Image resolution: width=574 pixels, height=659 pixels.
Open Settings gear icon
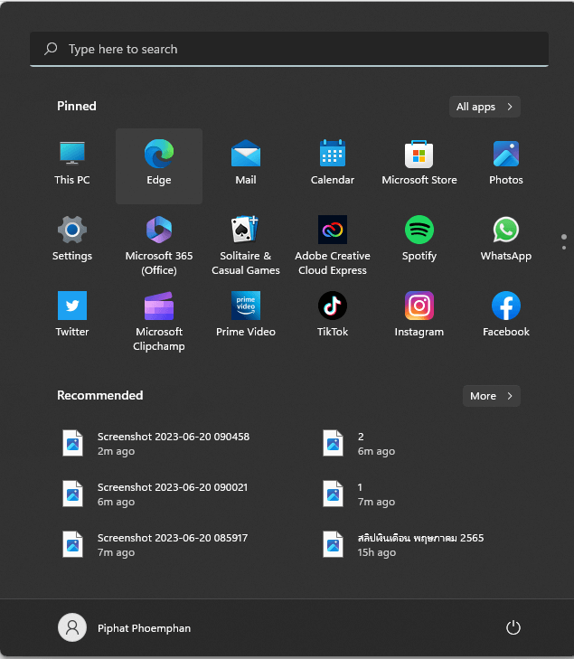[72, 231]
